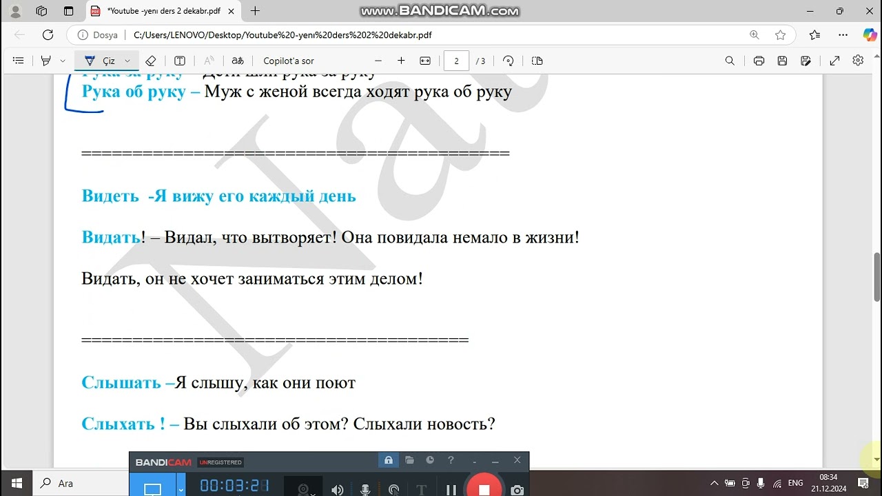Open the taskbar clock showing 08:34
Viewport: 882px width, 496px height.
point(828,484)
